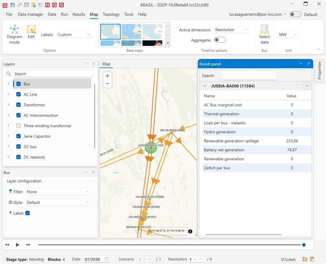
Task: Click the map info icon
Action: point(190,231)
